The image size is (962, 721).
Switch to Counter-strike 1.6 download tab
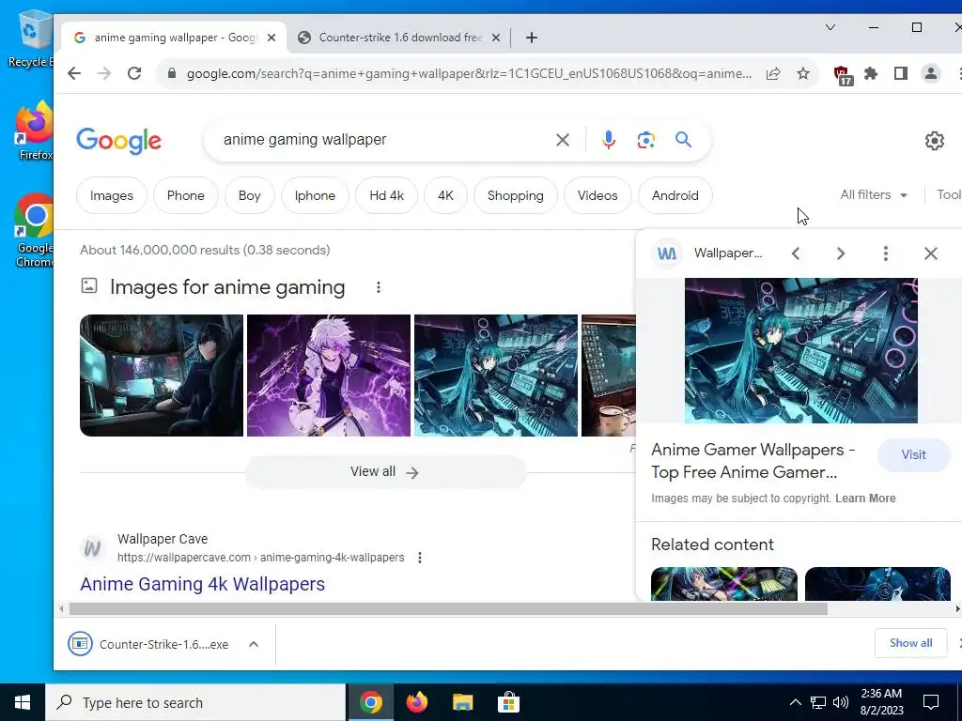tap(400, 38)
